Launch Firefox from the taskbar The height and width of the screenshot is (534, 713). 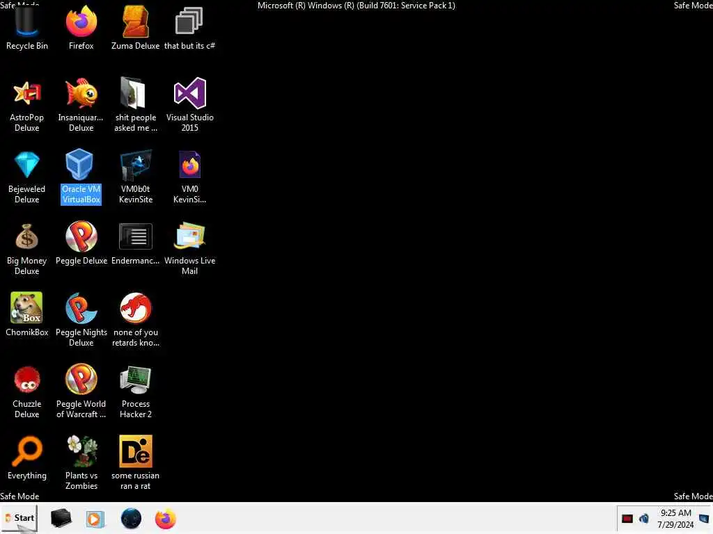click(x=166, y=519)
